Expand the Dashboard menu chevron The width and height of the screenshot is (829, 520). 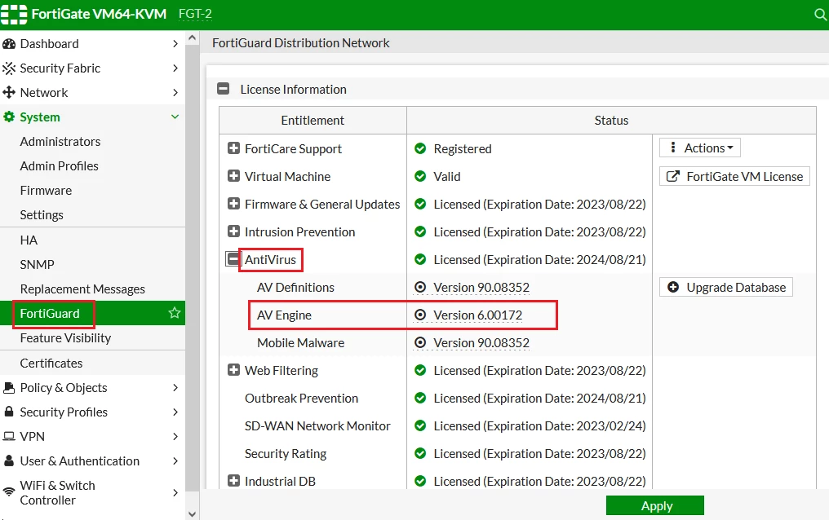coord(175,44)
